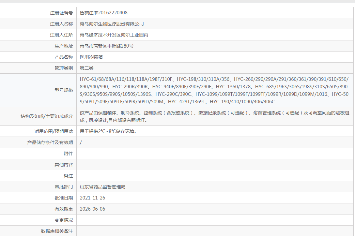Select production address 青岛市高新区丰源路280号
This screenshot has width=355, height=236.
[x=107, y=46]
